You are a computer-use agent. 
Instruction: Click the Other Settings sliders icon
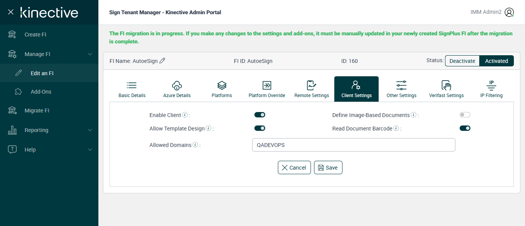(401, 85)
